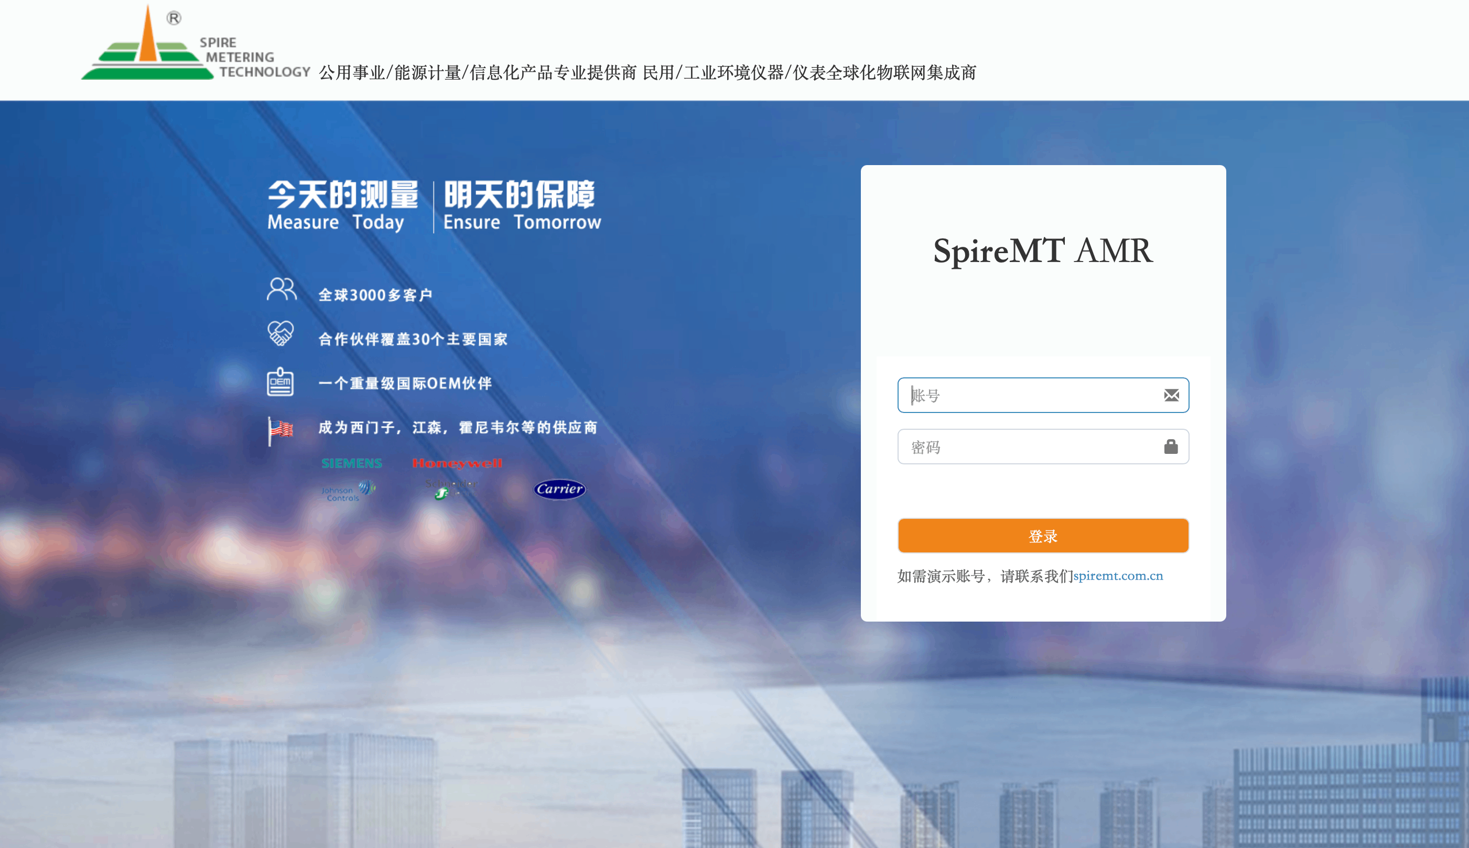Click the Schneider Electric logo
The image size is (1469, 848).
451,488
